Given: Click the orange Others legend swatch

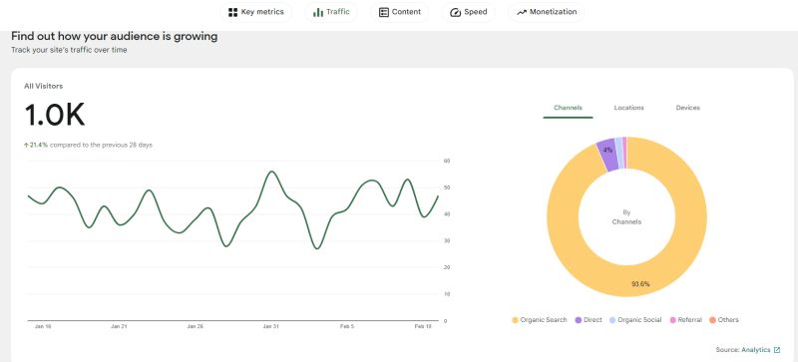Looking at the screenshot, I should pos(712,320).
